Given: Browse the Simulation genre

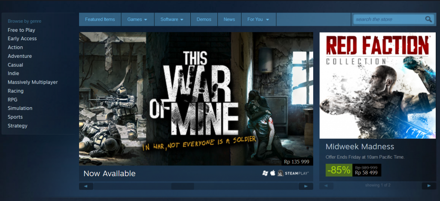Looking at the screenshot, I should 20,108.
